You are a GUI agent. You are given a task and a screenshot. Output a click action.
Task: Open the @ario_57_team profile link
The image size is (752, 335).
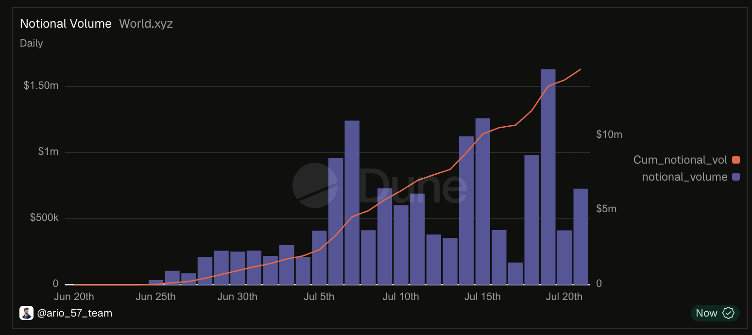pos(75,313)
